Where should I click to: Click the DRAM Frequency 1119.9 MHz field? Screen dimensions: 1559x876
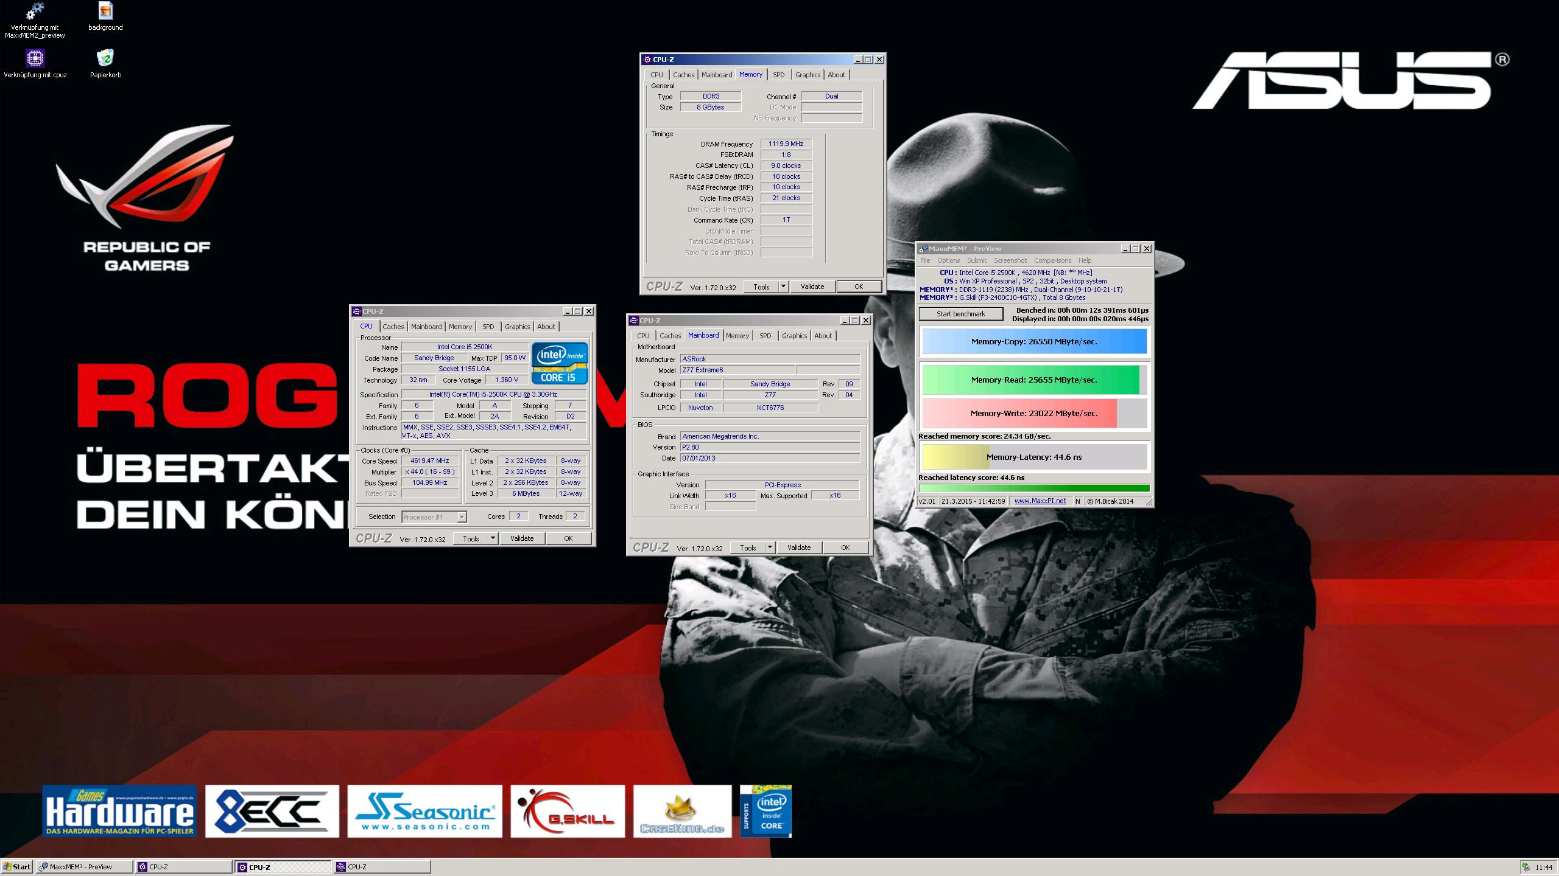(786, 144)
